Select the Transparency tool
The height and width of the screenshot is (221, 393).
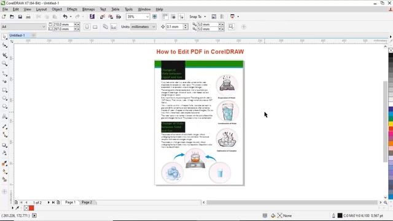(x=4, y=153)
